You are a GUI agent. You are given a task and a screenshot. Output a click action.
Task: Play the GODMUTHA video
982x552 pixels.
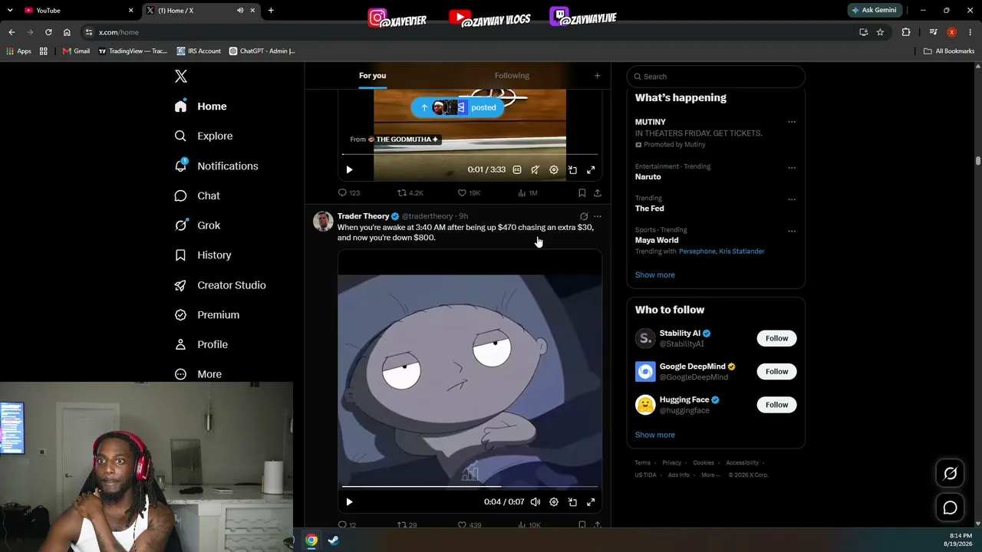click(x=349, y=169)
